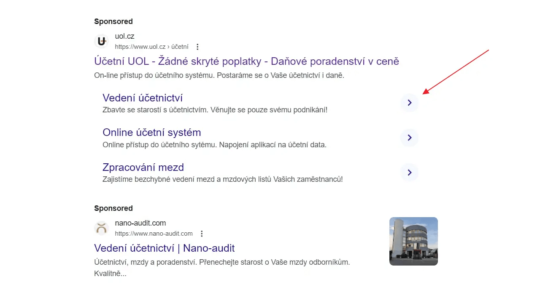This screenshot has height=303, width=540.
Task: Expand the Vedení účetnictví sitelink chevron
Action: 409,103
